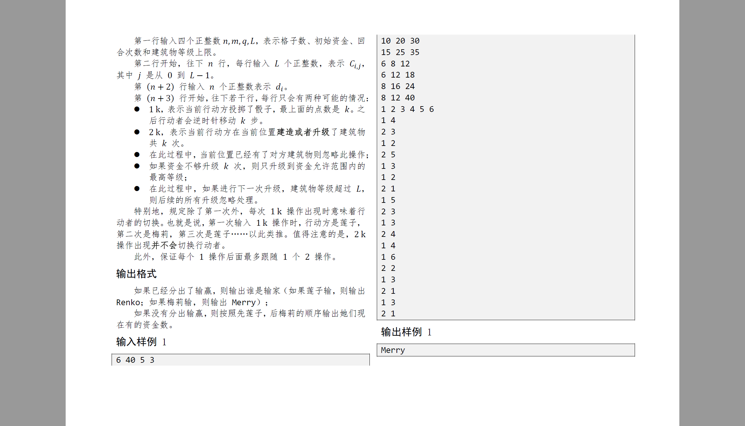The width and height of the screenshot is (745, 426).
Task: Click the code line '2 5'
Action: click(388, 155)
